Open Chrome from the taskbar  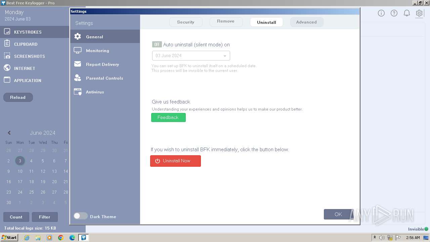(61, 238)
